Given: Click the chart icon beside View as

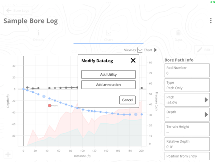Looking at the screenshot, I should pos(140,50).
